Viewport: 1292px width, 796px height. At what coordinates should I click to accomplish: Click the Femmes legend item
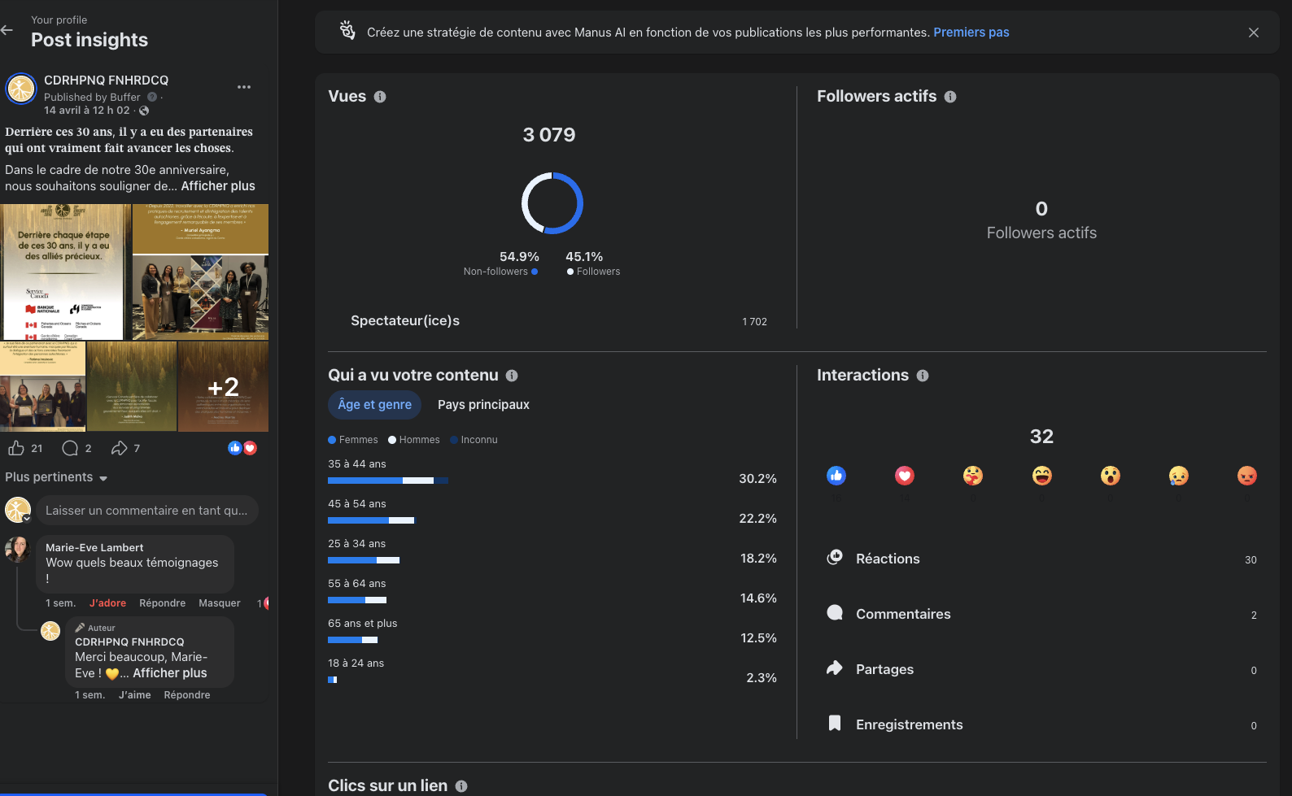(353, 440)
